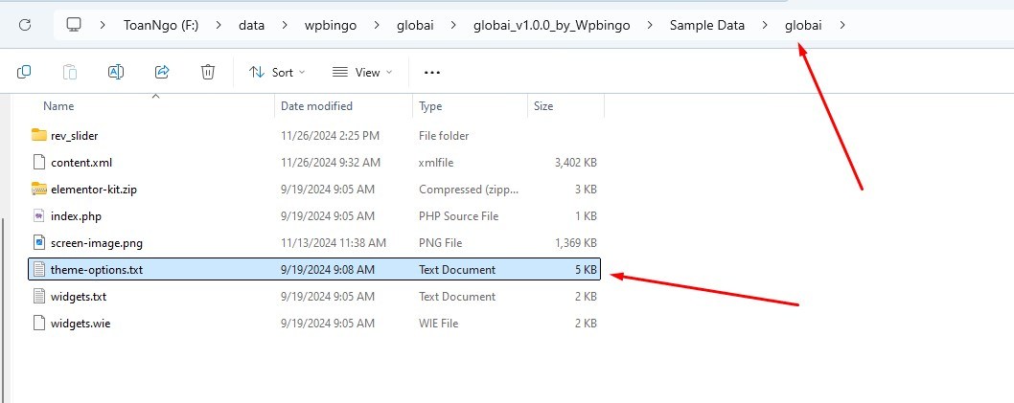Select the content.xml file
1014x403 pixels.
click(x=81, y=163)
